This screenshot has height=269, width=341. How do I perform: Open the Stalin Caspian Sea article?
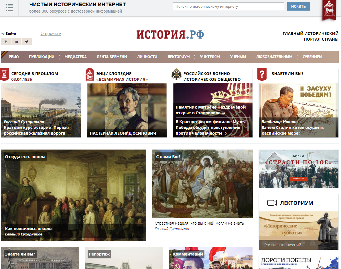click(293, 130)
